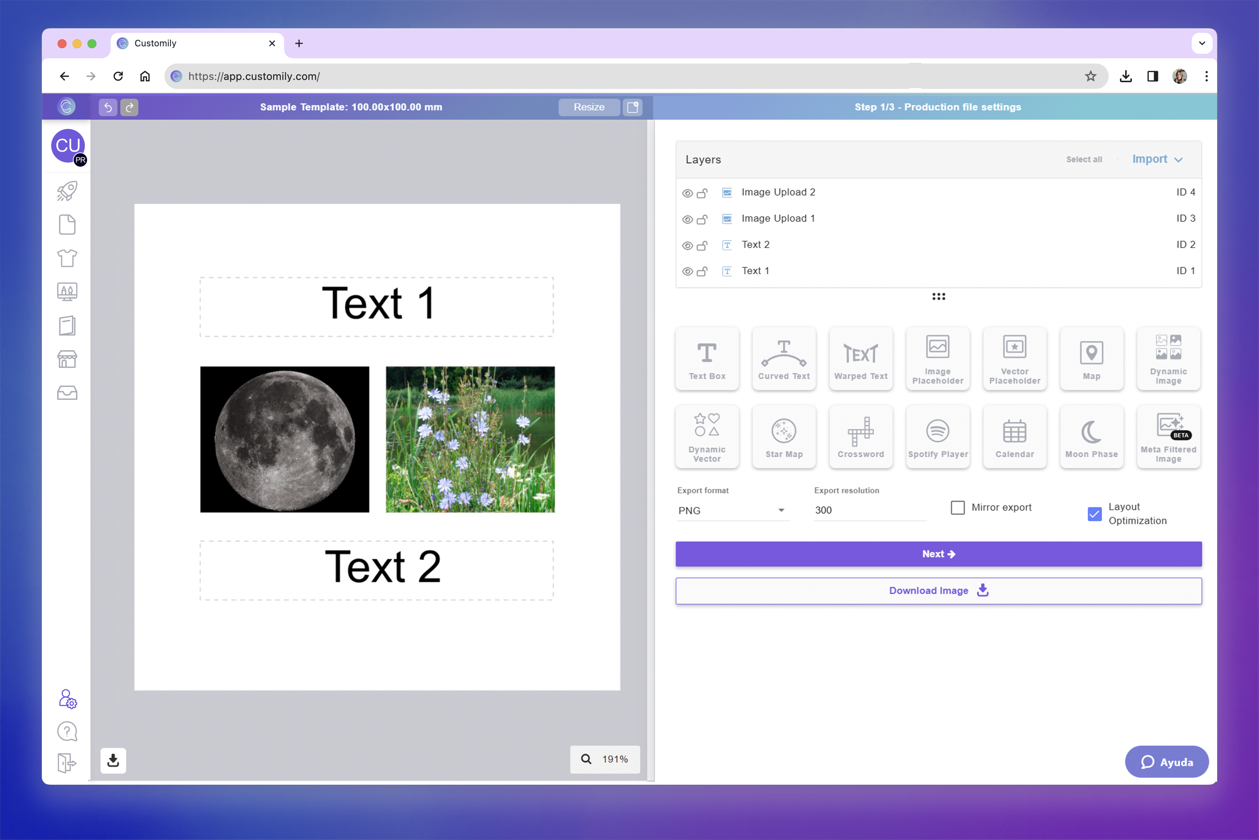Click the Download Image button
1259x840 pixels.
(x=938, y=590)
